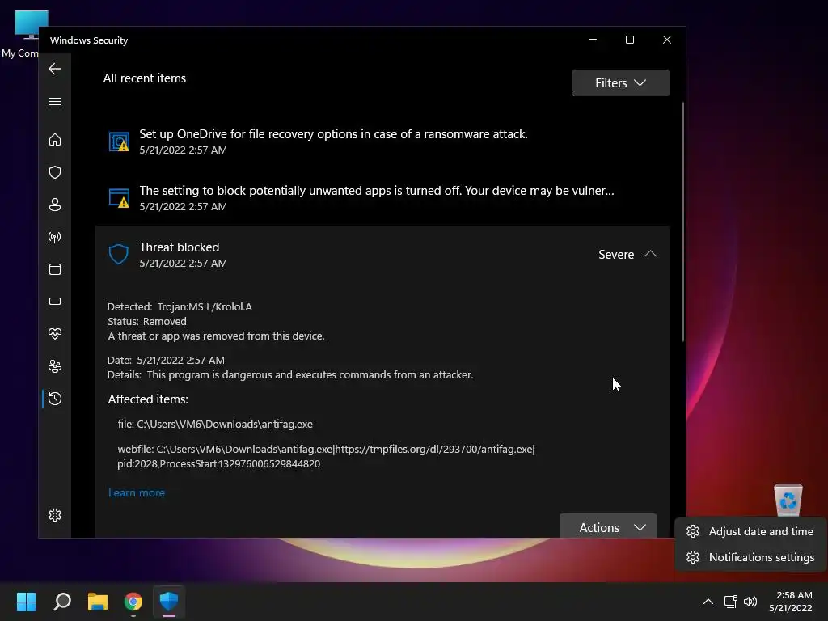The width and height of the screenshot is (828, 621).
Task: Open the Learn more link
Action: coord(136,492)
